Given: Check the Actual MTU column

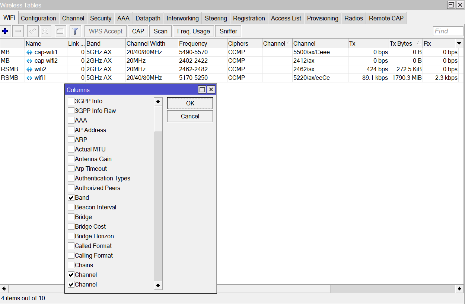Looking at the screenshot, I should click(71, 149).
